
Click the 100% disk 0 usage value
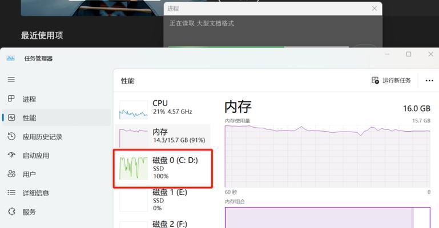[161, 176]
